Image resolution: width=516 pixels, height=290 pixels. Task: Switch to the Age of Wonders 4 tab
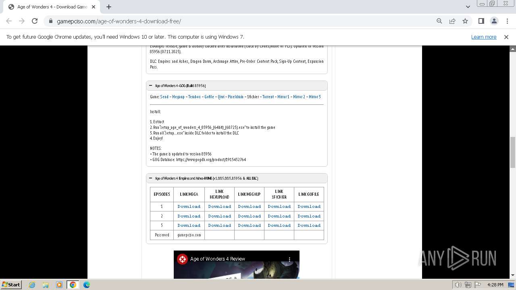52,7
